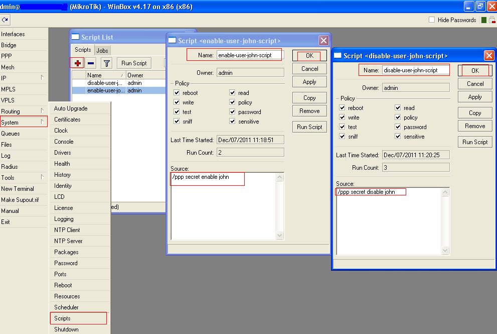Image resolution: width=497 pixels, height=334 pixels.
Task: Switch to the Jobs tab
Action: click(102, 51)
